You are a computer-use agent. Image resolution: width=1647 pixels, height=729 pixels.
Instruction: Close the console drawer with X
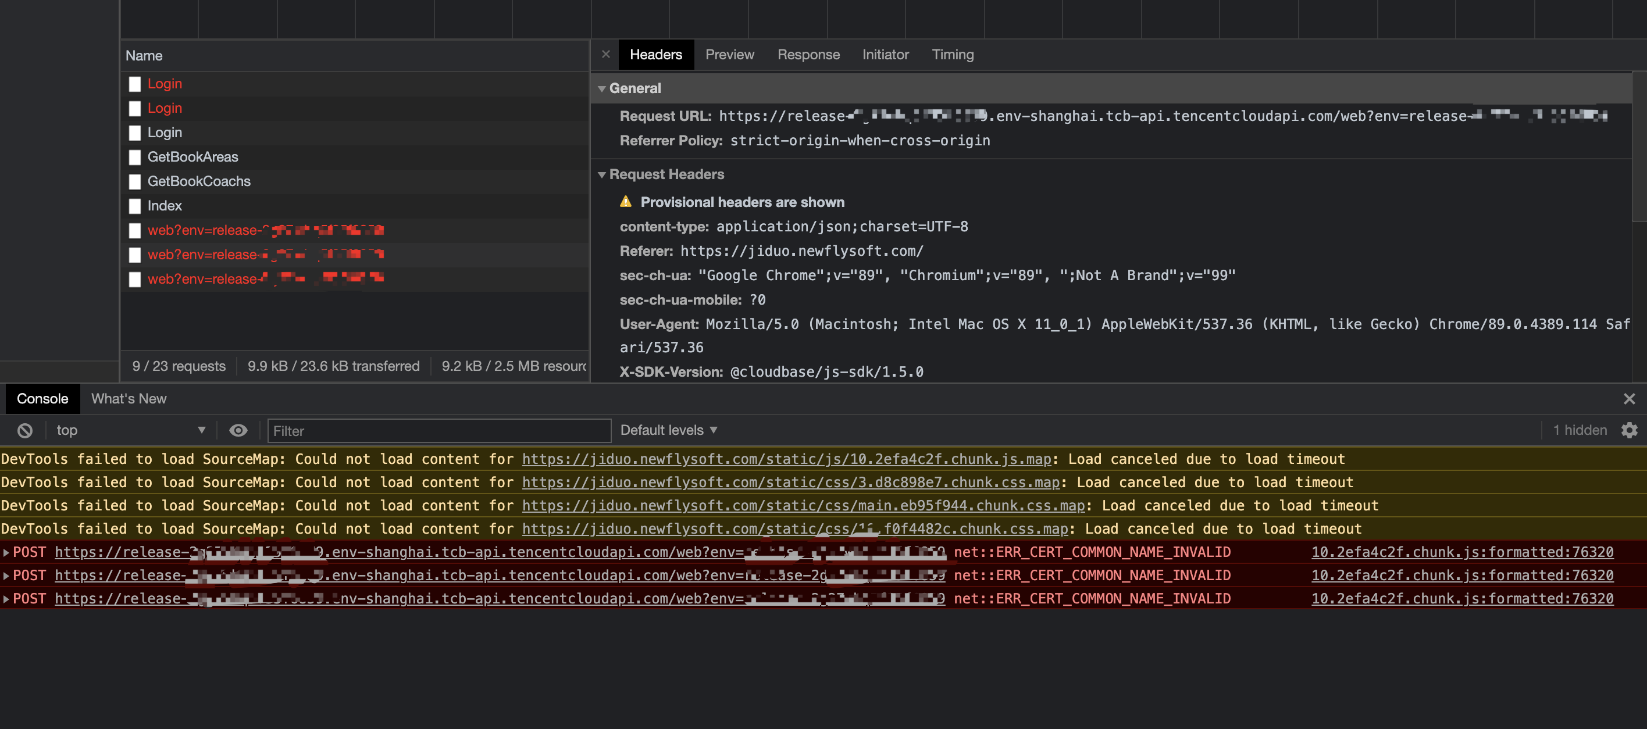1628,399
